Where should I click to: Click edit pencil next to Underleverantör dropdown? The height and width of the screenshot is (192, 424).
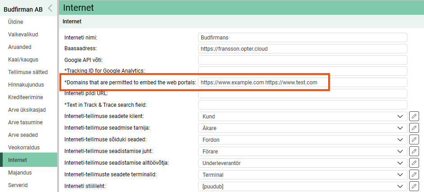coord(414,163)
